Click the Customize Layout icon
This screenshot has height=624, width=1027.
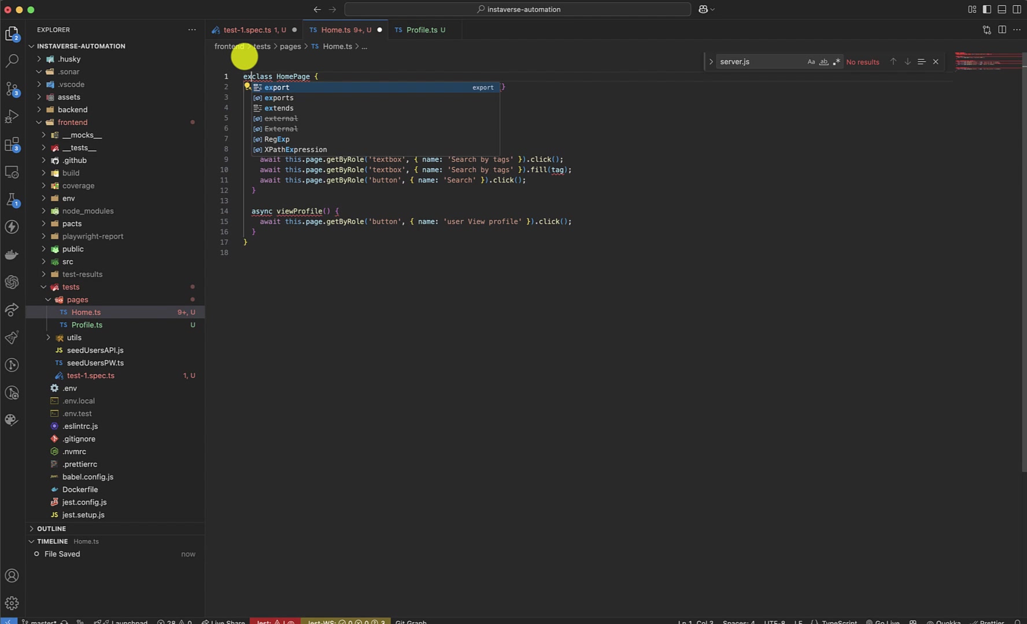[x=972, y=9]
